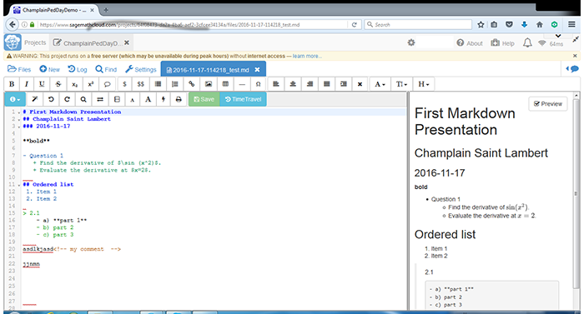
Task: Insert a comment with speech bubble icon
Action: (x=108, y=84)
